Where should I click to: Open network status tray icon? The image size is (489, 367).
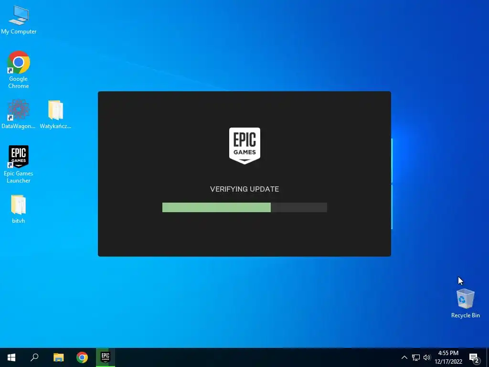click(x=416, y=357)
